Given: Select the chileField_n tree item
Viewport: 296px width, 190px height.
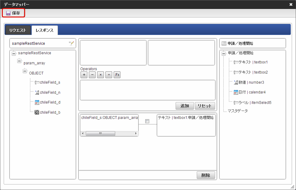Looking at the screenshot, I should (x=50, y=93).
